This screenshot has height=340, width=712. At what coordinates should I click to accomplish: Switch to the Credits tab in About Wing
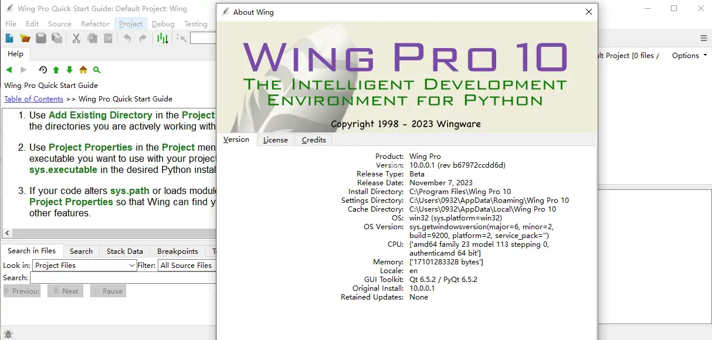(314, 140)
